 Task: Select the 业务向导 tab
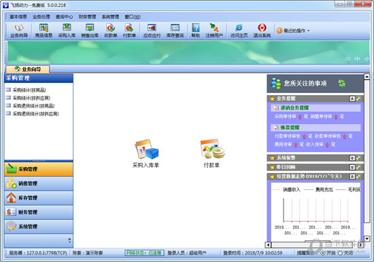tap(28, 69)
